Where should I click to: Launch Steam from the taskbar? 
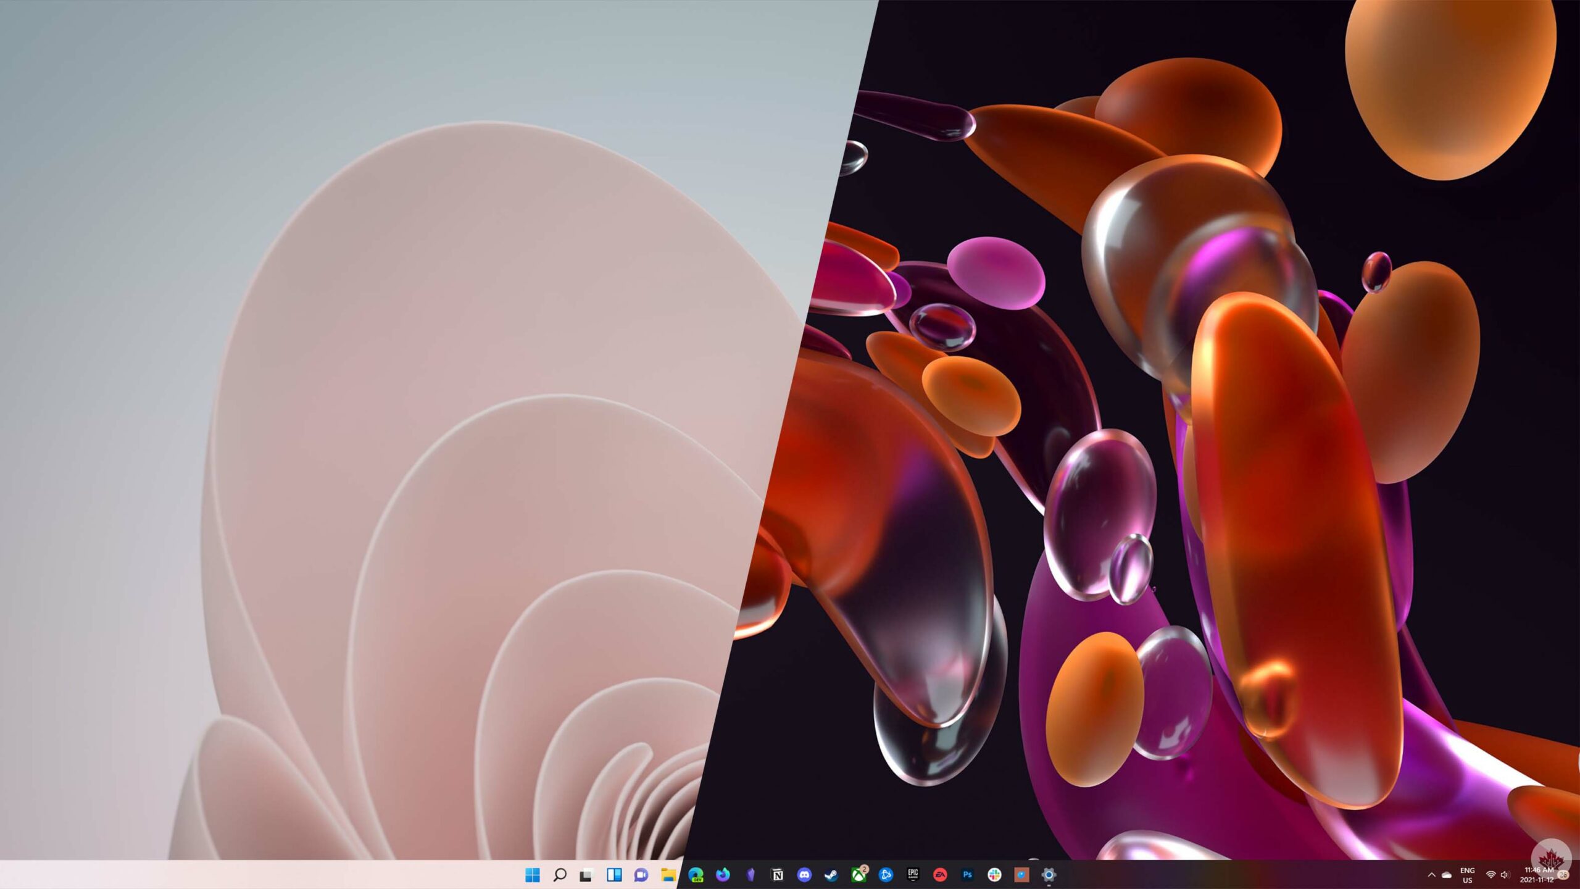831,875
